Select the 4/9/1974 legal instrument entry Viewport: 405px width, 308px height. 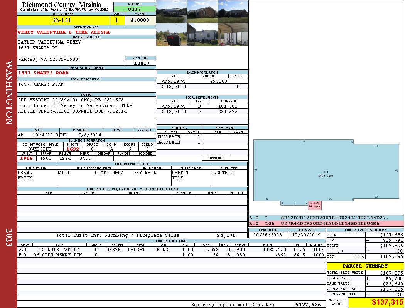(202, 106)
